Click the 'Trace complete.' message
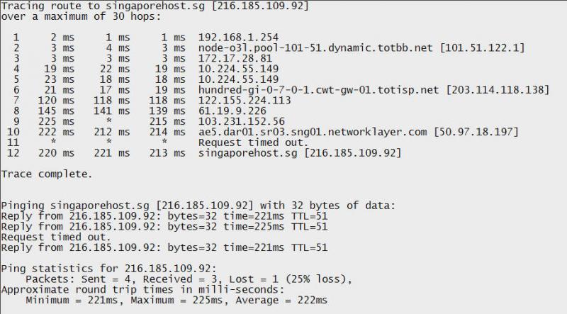 point(47,174)
